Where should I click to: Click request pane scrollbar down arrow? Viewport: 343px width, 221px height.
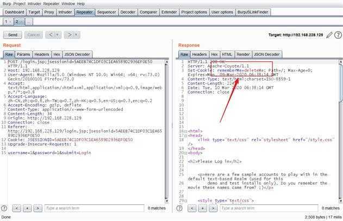[x=167, y=201]
